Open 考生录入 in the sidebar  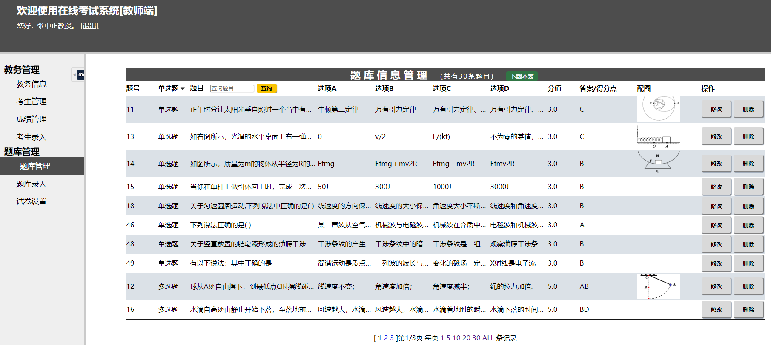[x=32, y=137]
